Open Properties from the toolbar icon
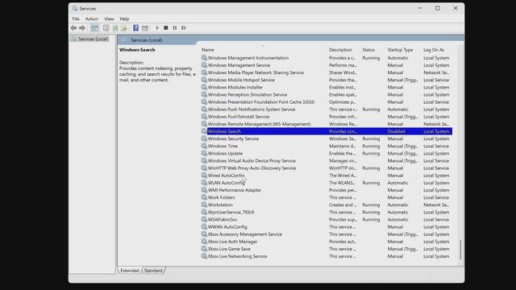The image size is (516, 290). (106, 28)
